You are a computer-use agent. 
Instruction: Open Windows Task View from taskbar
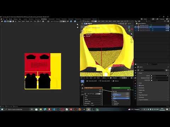pyautogui.click(x=32, y=109)
